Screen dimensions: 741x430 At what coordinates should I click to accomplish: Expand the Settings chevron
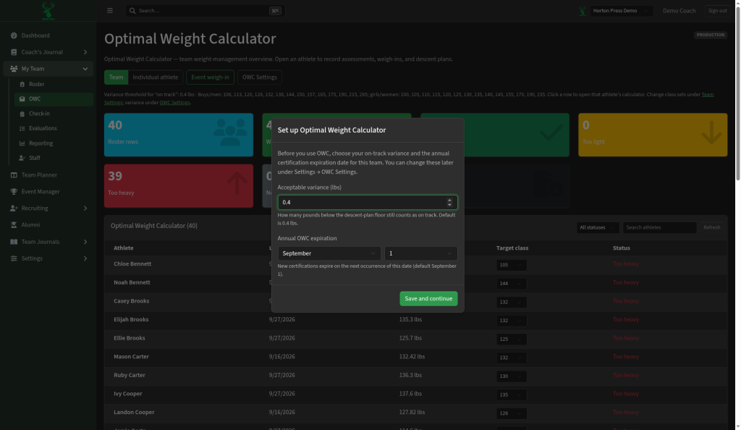pos(85,258)
